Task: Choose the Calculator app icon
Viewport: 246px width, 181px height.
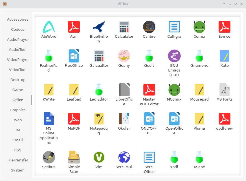Action: point(124,27)
